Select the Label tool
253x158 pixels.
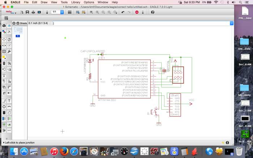pyautogui.click(x=9, y=124)
